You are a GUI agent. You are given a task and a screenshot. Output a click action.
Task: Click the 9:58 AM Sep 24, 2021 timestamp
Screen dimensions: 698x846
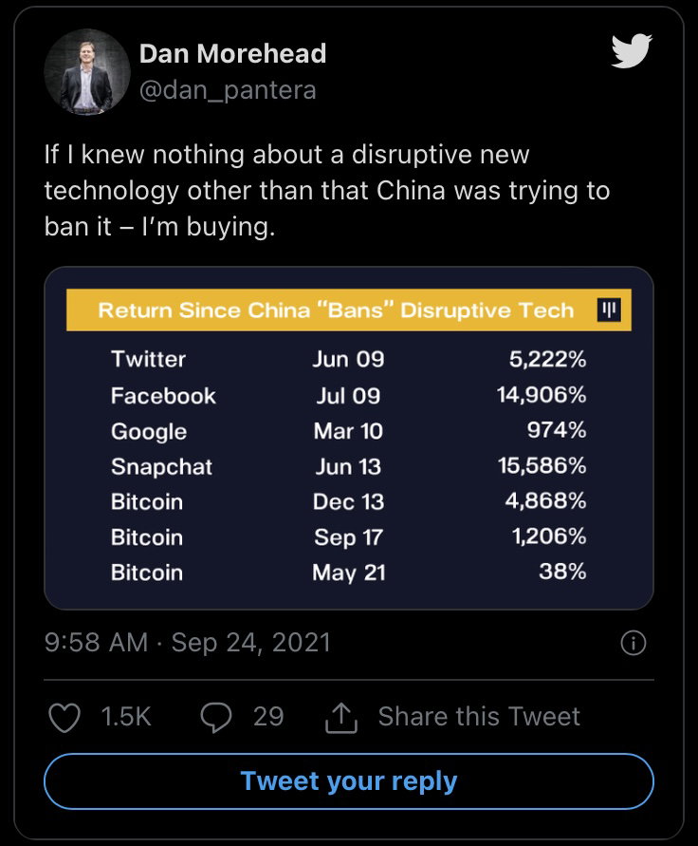pyautogui.click(x=188, y=643)
